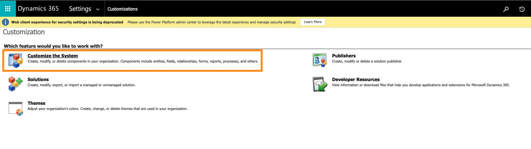The image size is (531, 149).
Task: Click the Publishers icon
Action: click(320, 60)
